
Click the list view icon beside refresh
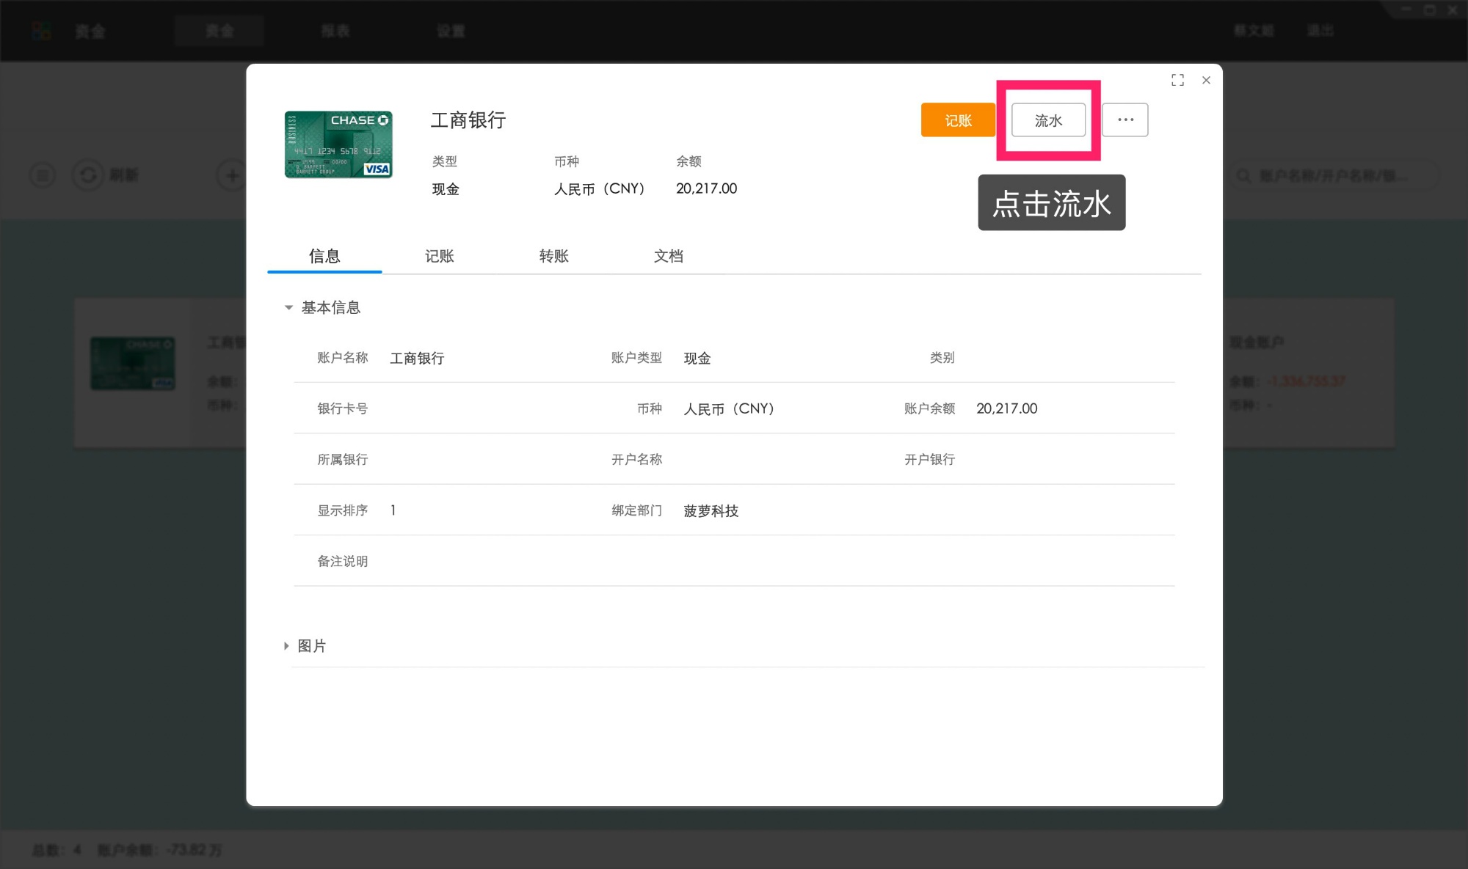pos(42,175)
